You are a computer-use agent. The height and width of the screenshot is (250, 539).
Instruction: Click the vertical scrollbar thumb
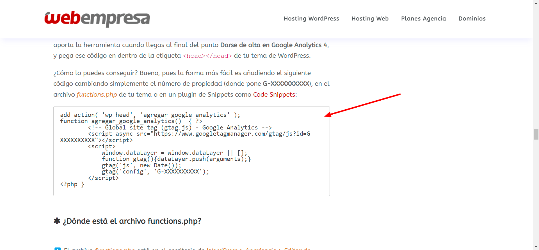pos(536,134)
